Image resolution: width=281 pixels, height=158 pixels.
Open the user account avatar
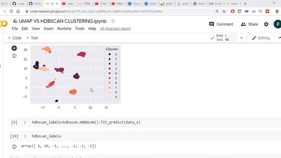(277, 24)
